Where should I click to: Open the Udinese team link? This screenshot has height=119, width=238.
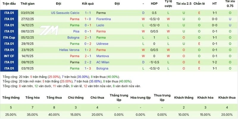102,44
